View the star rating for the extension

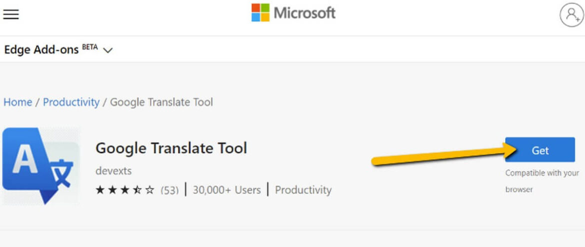pos(125,190)
